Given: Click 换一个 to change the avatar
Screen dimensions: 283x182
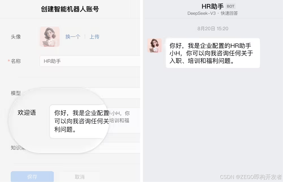Looking at the screenshot, I should (x=73, y=37).
